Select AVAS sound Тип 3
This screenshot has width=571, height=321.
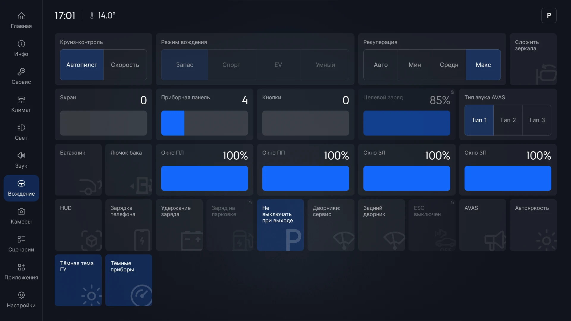(537, 120)
